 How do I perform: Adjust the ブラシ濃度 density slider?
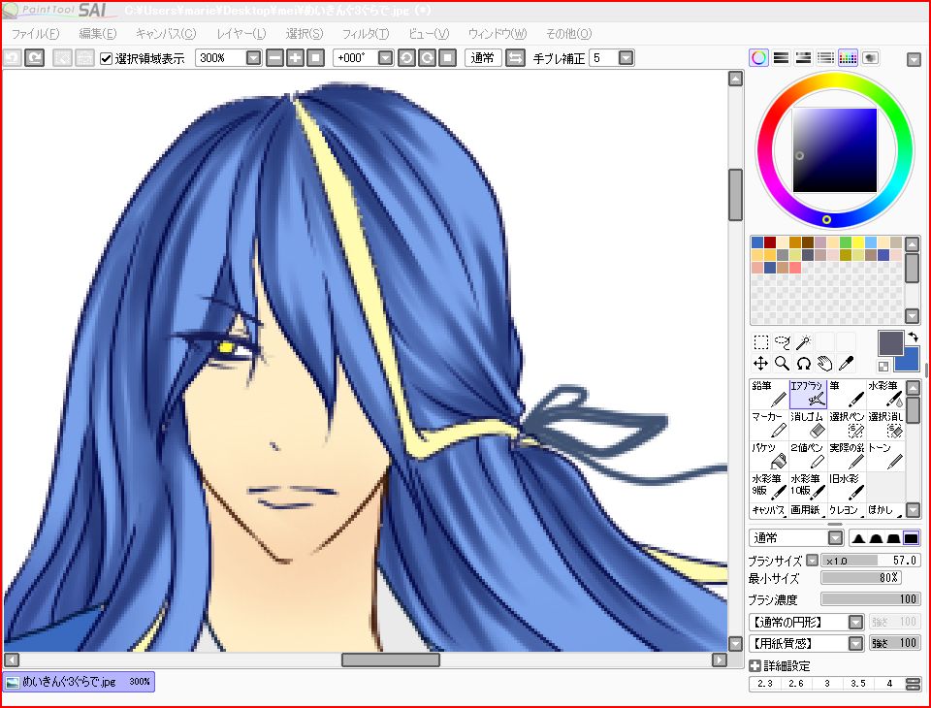point(870,599)
